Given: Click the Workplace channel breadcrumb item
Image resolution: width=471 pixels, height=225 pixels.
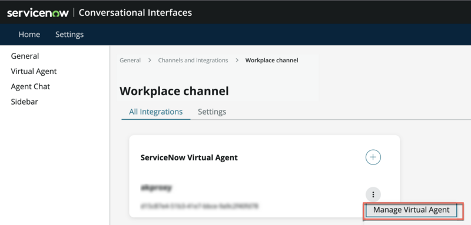Looking at the screenshot, I should [x=272, y=61].
